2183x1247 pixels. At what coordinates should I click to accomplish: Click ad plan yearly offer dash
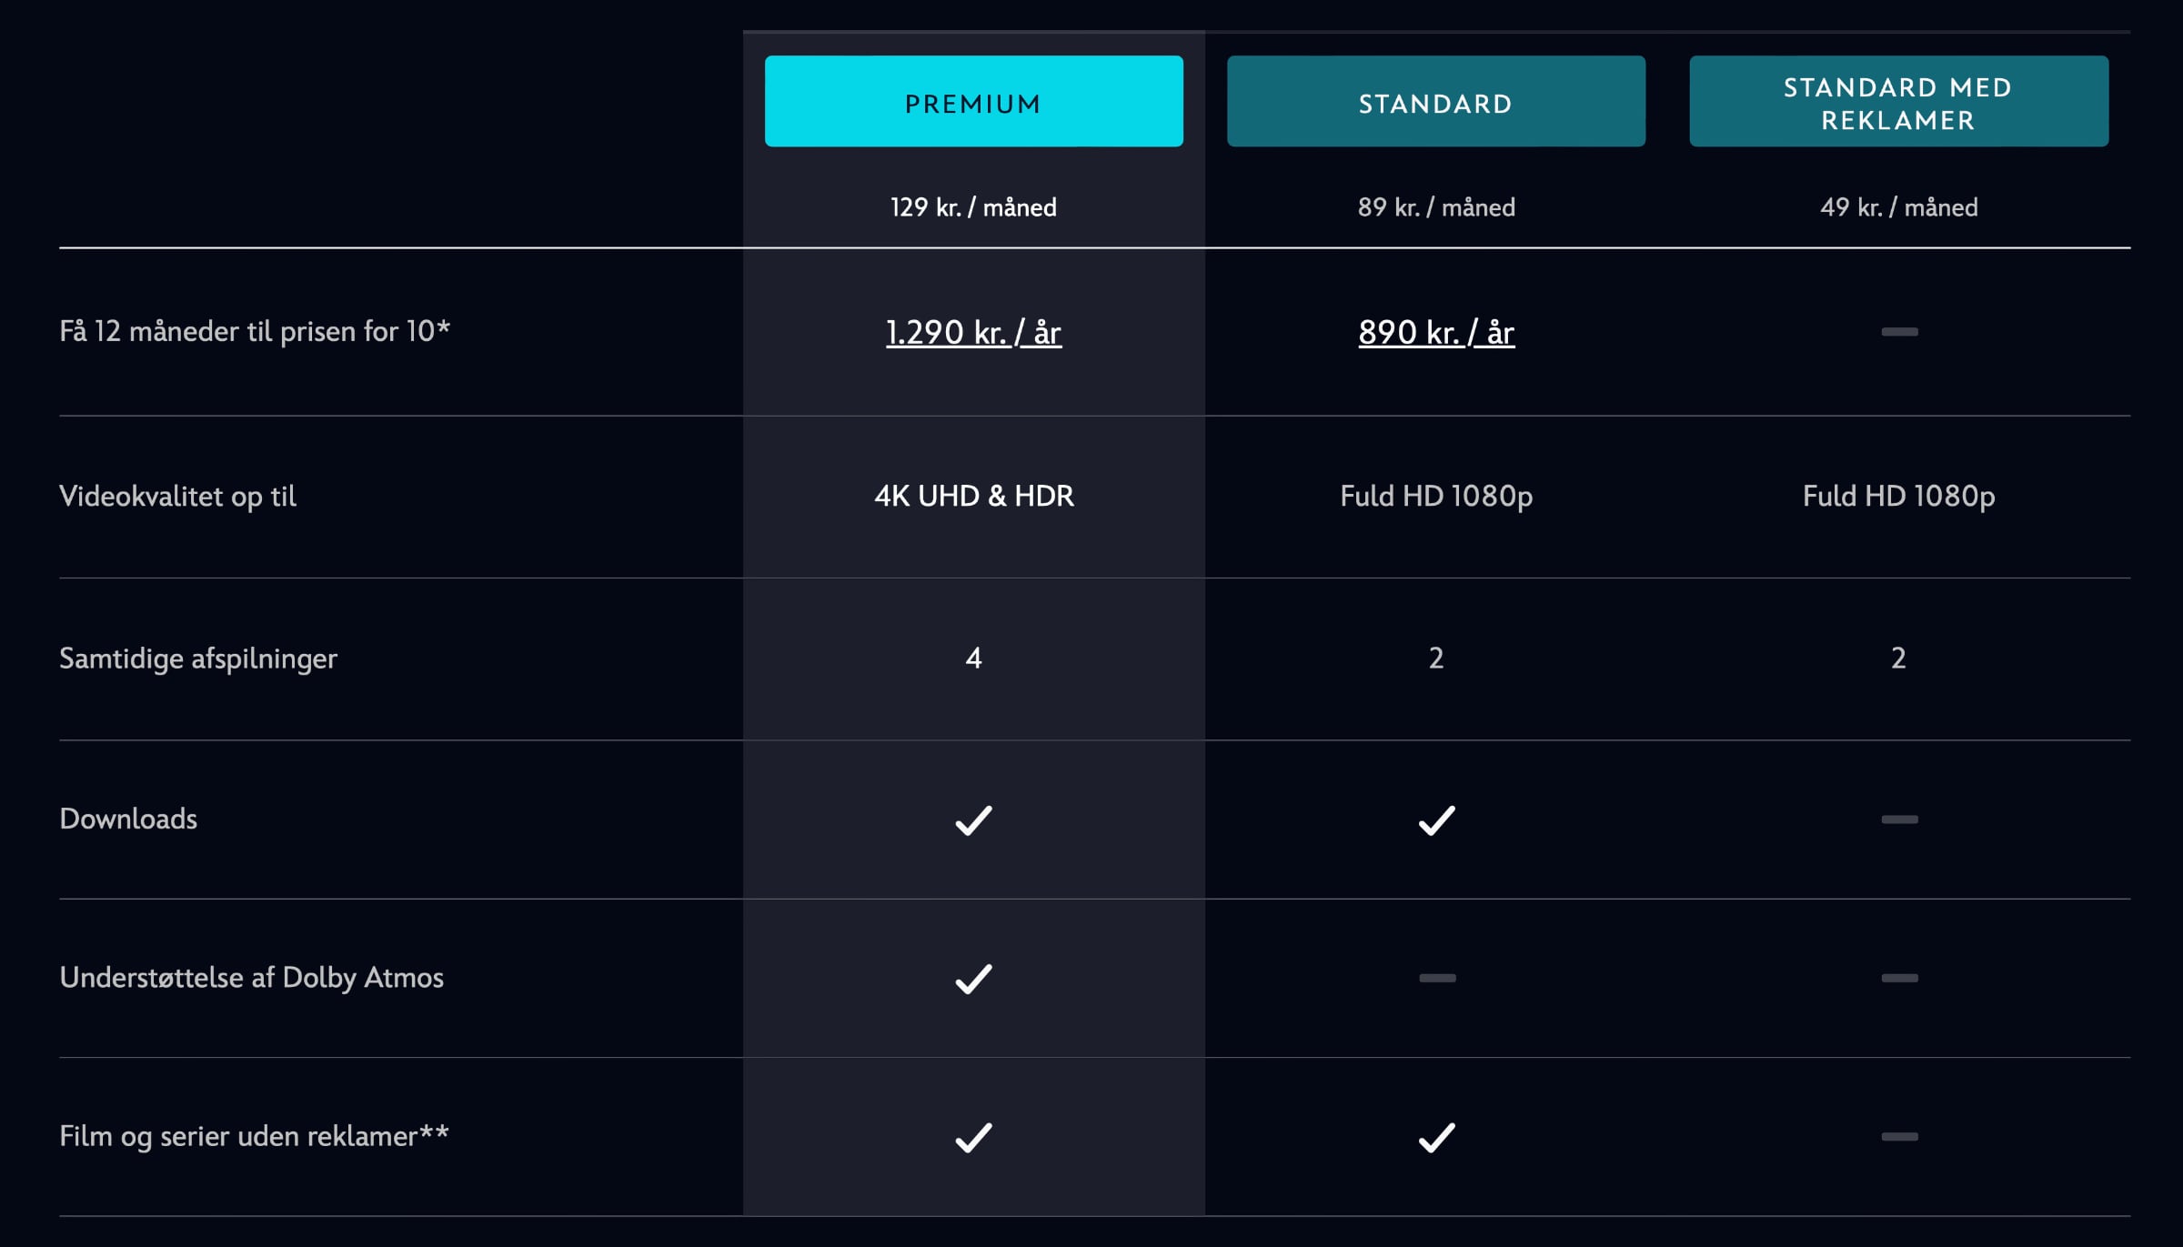point(1899,332)
